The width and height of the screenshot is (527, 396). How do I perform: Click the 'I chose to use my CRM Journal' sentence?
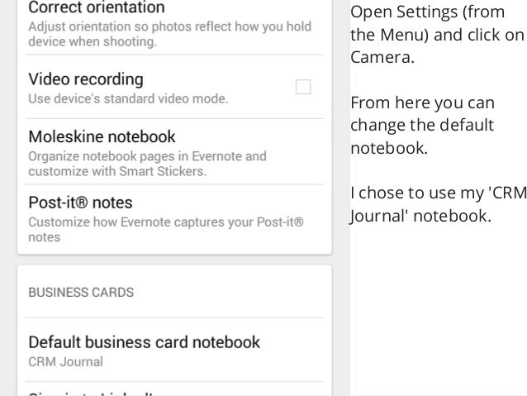[x=439, y=204]
